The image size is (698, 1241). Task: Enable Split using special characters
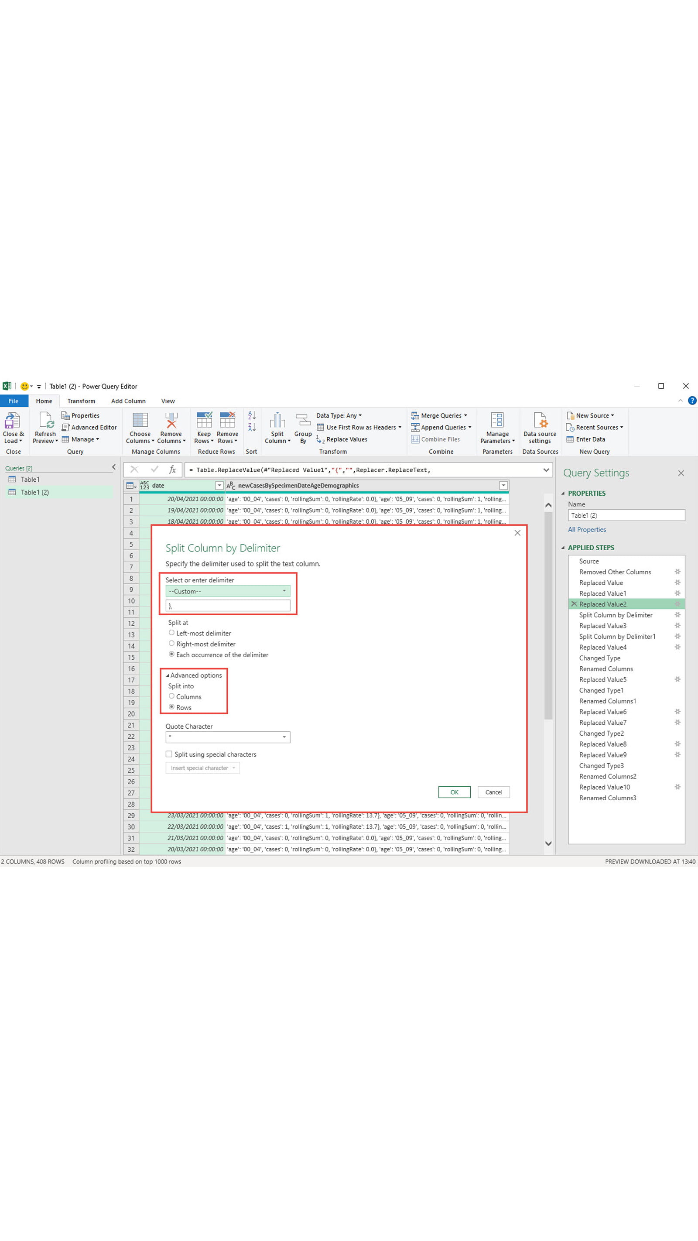point(169,754)
